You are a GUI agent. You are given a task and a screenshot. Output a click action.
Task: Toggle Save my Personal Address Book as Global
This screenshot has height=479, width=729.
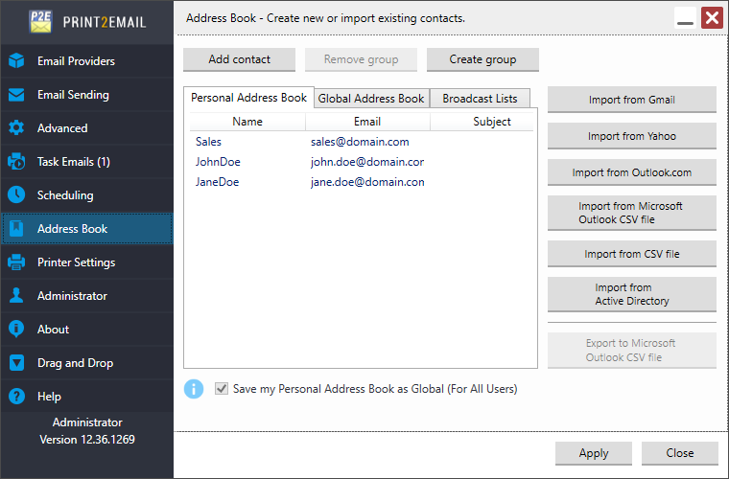coord(222,389)
